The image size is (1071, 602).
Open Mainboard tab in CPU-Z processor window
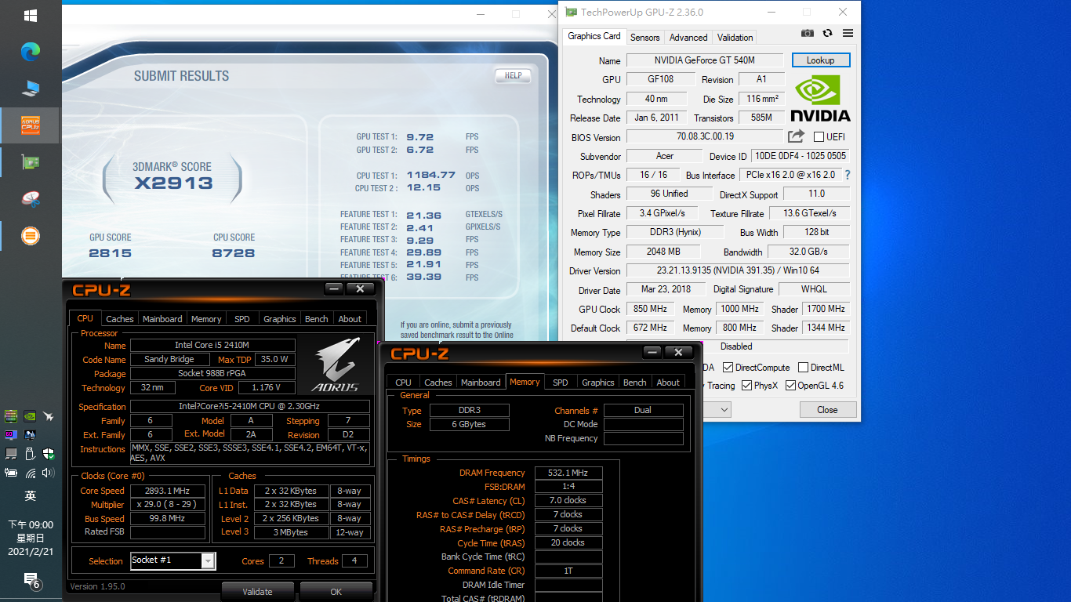coord(162,318)
